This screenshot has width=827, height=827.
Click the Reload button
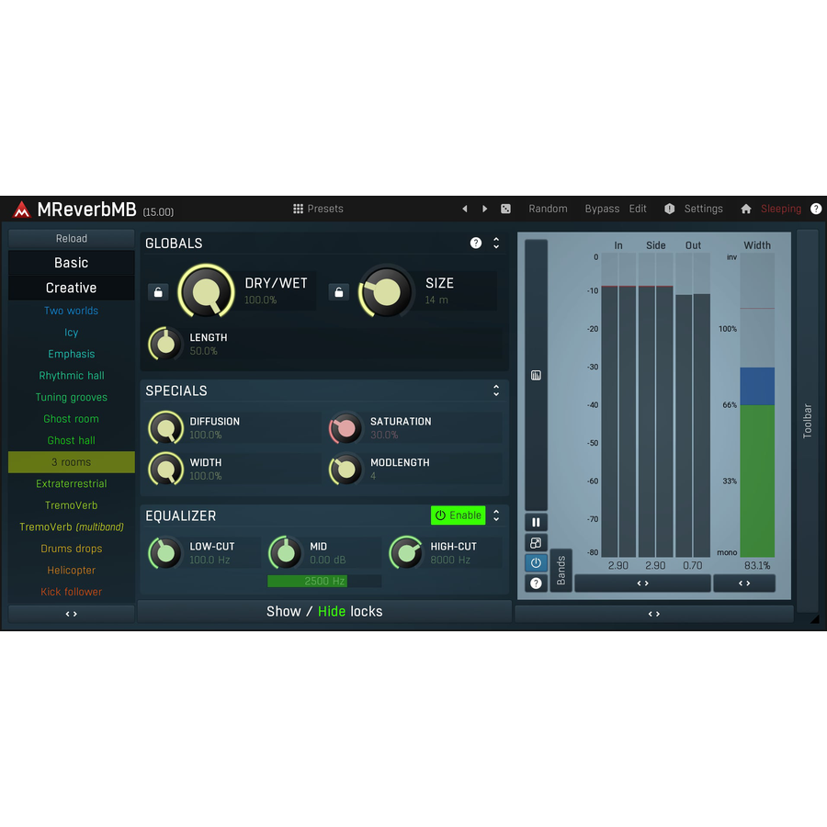[71, 238]
